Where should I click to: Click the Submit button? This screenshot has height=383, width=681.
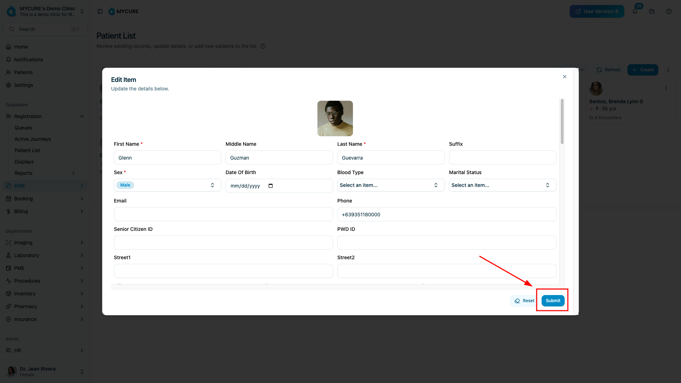pyautogui.click(x=553, y=301)
